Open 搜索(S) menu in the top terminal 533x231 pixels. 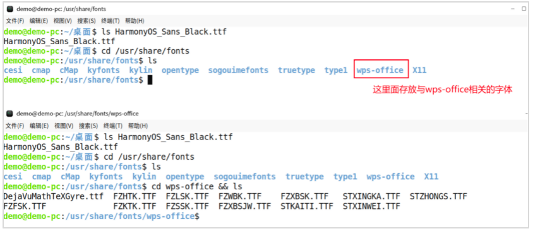[87, 21]
